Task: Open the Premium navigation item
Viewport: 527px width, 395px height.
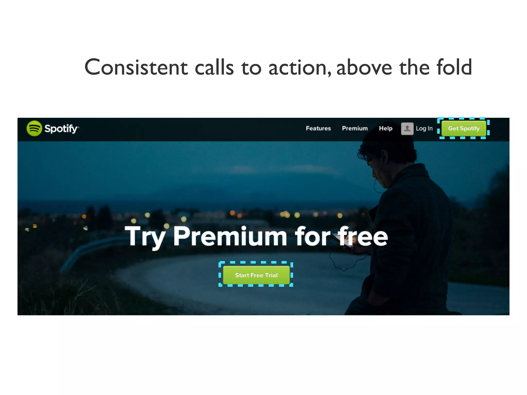Action: 355,128
